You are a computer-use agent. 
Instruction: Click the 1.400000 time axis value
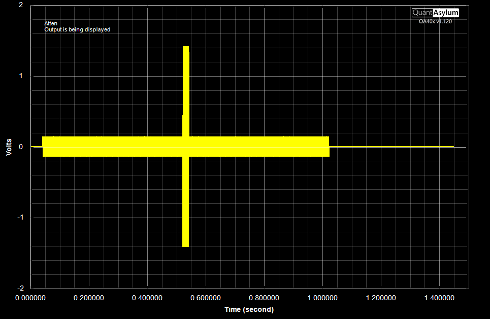[x=439, y=298]
